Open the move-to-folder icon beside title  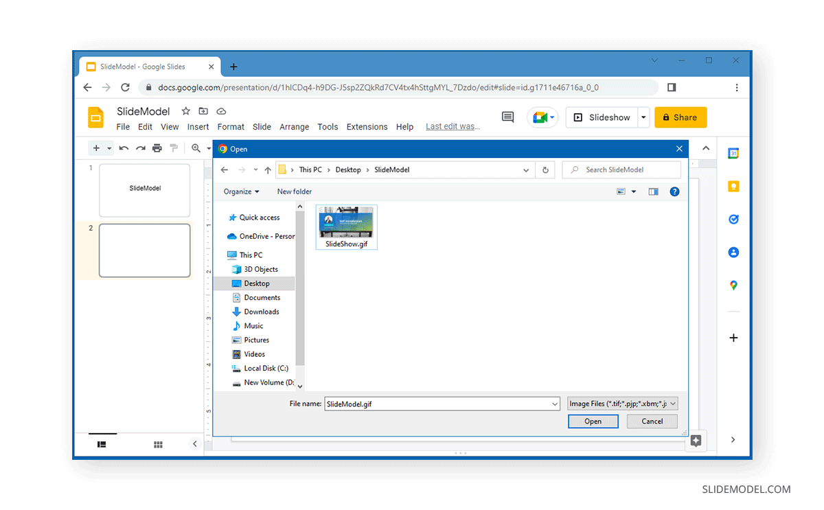(203, 111)
